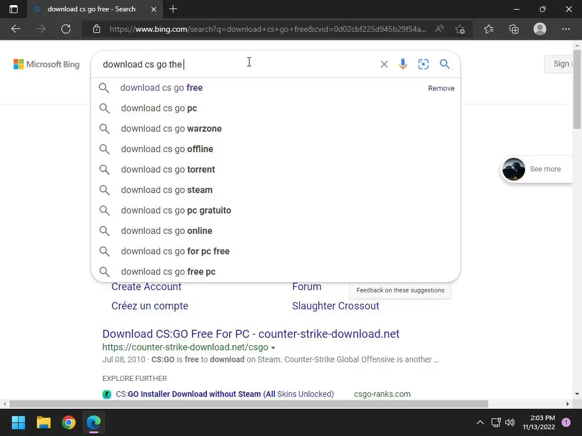
Task: Open the browser profile avatar
Action: coord(540,29)
